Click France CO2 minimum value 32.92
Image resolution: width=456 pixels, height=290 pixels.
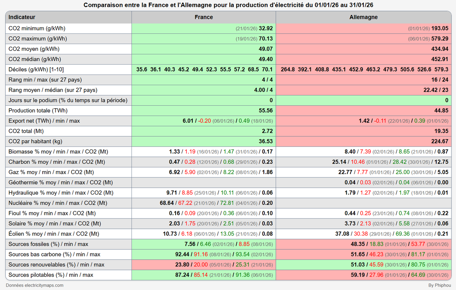point(266,28)
